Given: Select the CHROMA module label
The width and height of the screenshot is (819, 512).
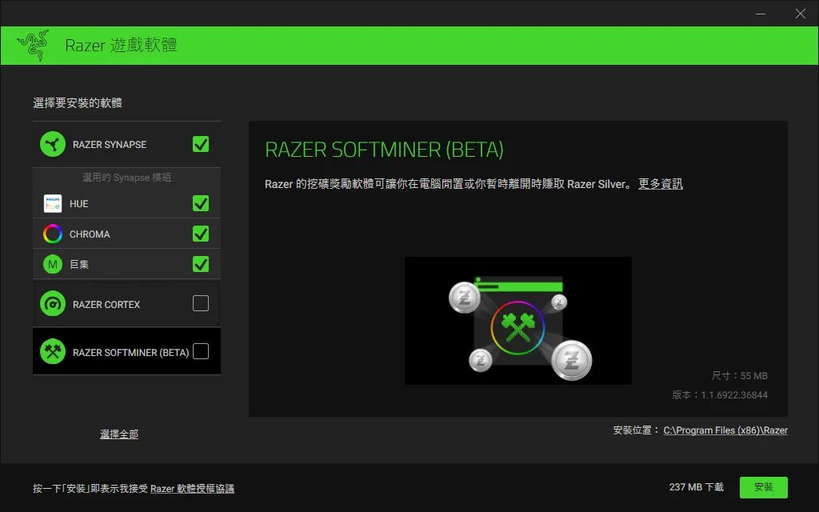Looking at the screenshot, I should [x=90, y=234].
